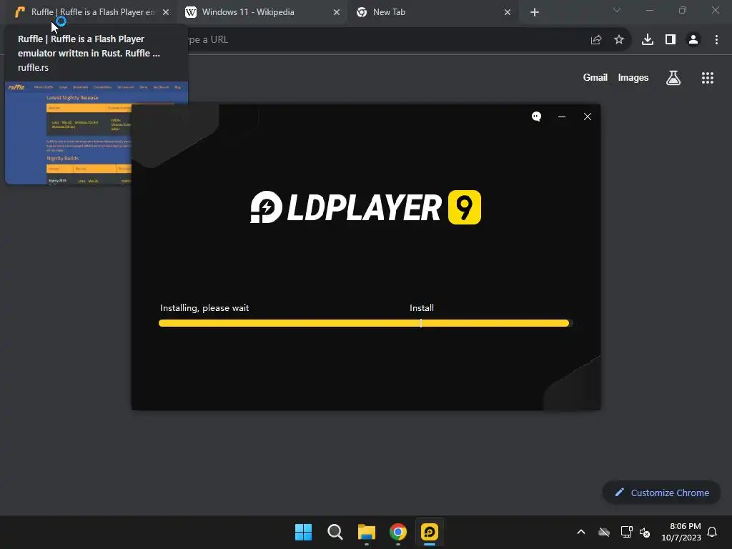Viewport: 732px width, 549px height.
Task: Open Google Chrome from taskbar
Action: click(398, 532)
